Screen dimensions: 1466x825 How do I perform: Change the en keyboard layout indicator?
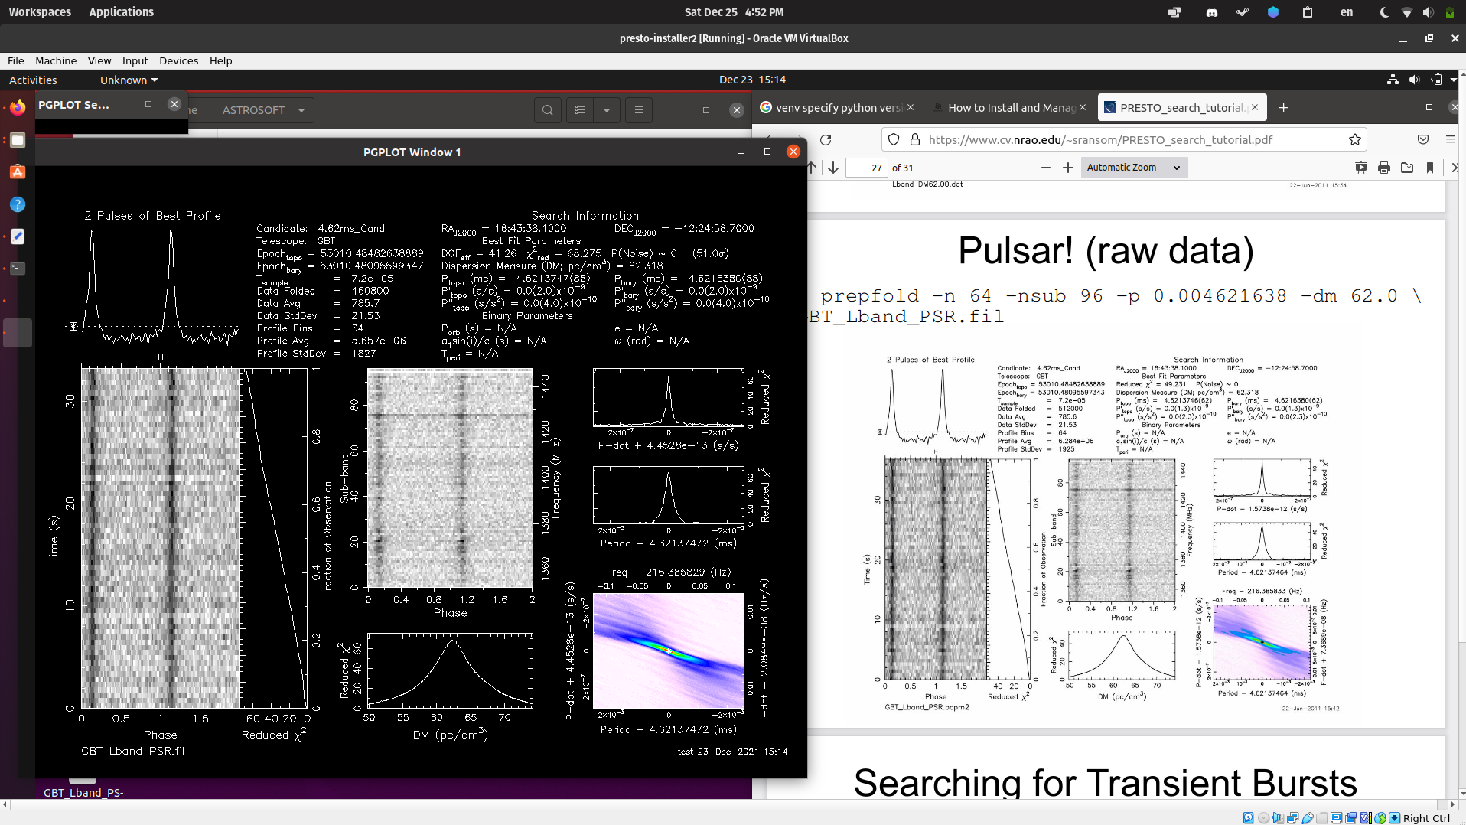point(1347,12)
